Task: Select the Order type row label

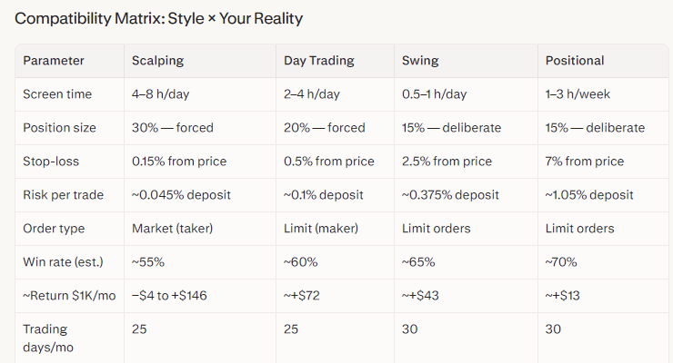Action: [55, 229]
